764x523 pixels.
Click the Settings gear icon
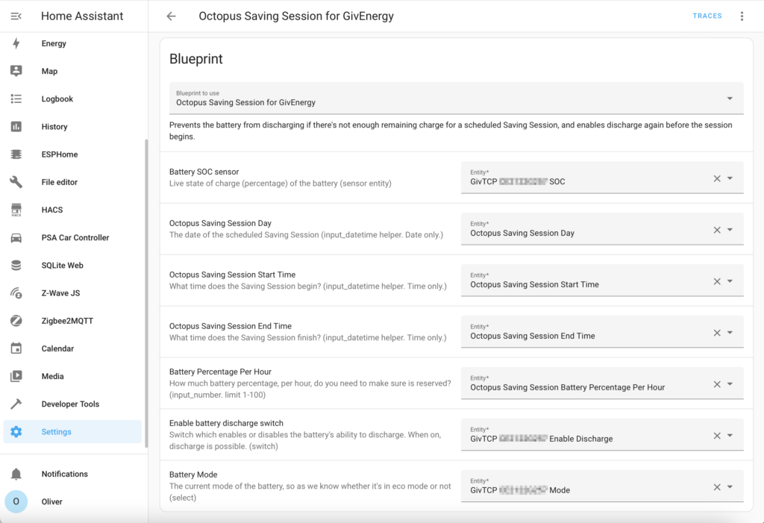[x=16, y=432]
